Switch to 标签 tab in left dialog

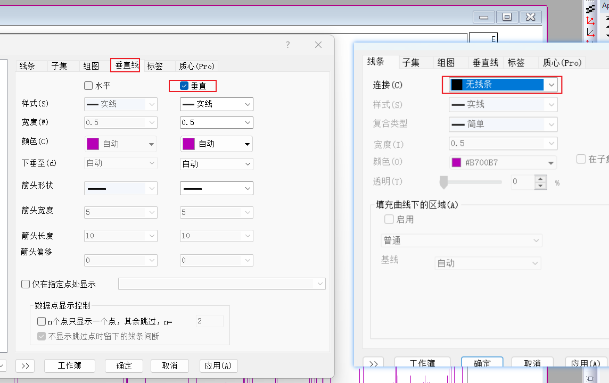pos(155,66)
